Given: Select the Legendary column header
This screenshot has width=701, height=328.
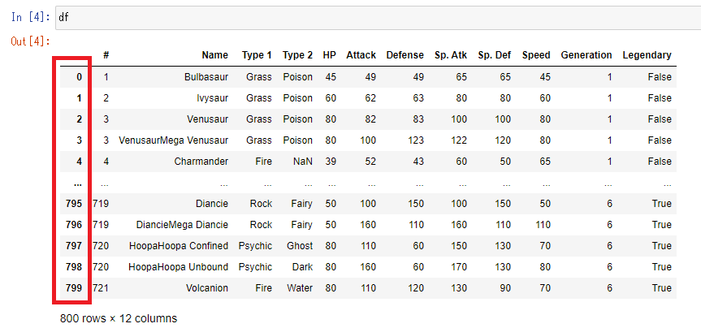Looking at the screenshot, I should [647, 55].
